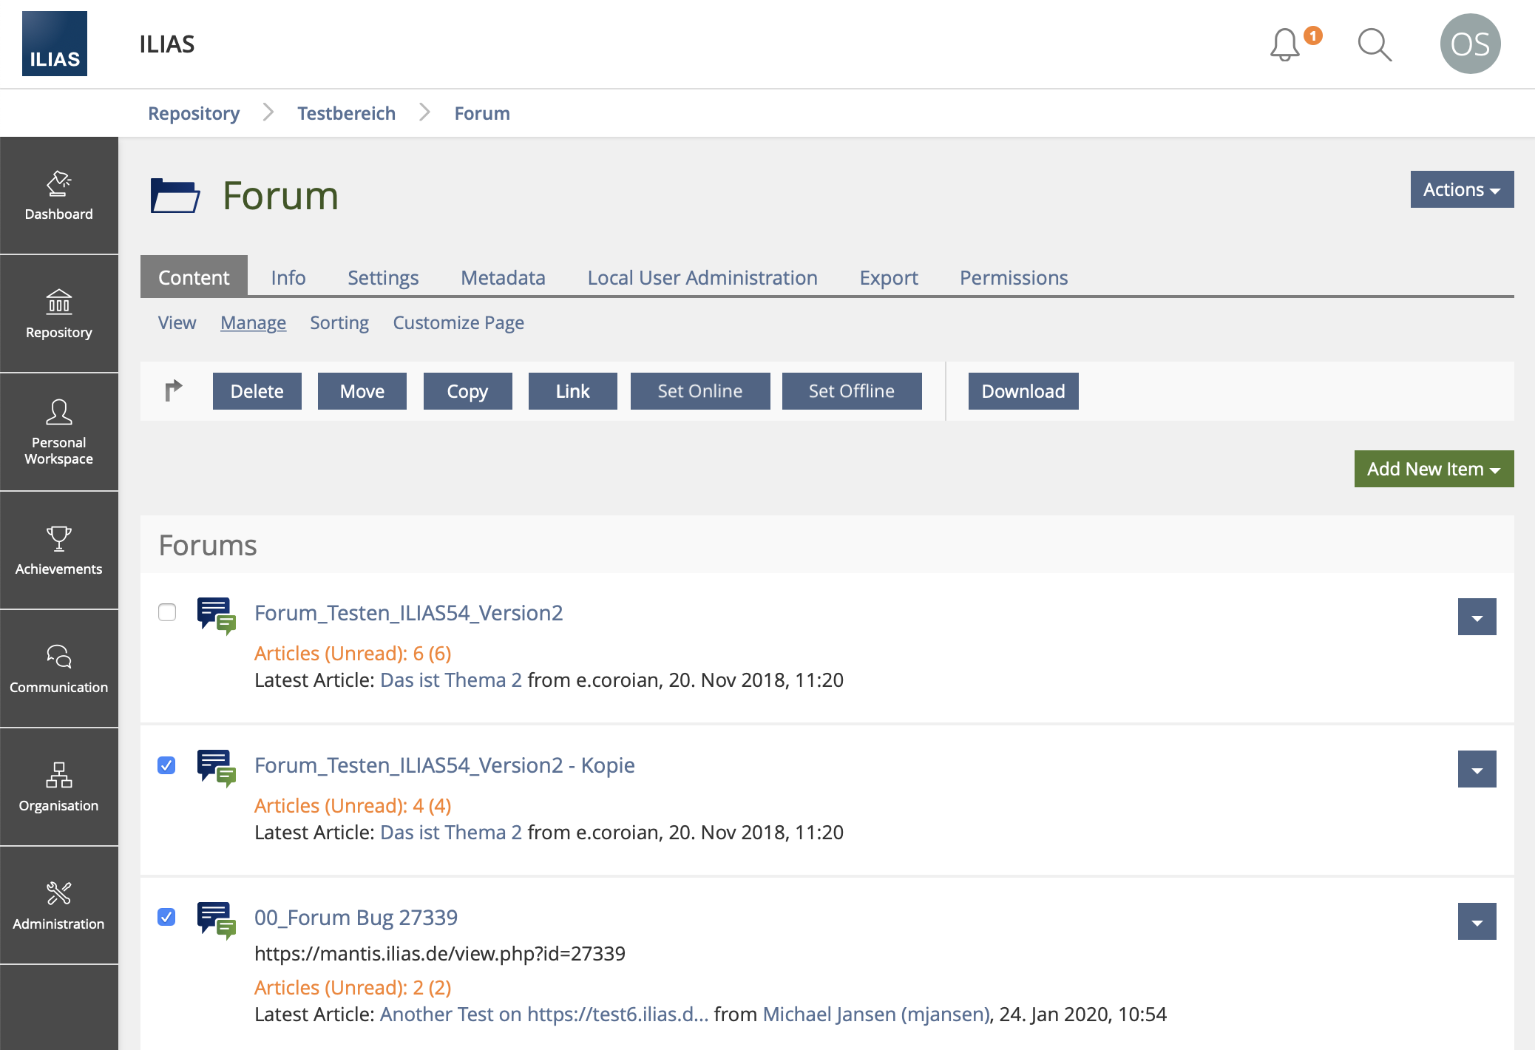Click the search magnifier icon

click(x=1375, y=45)
